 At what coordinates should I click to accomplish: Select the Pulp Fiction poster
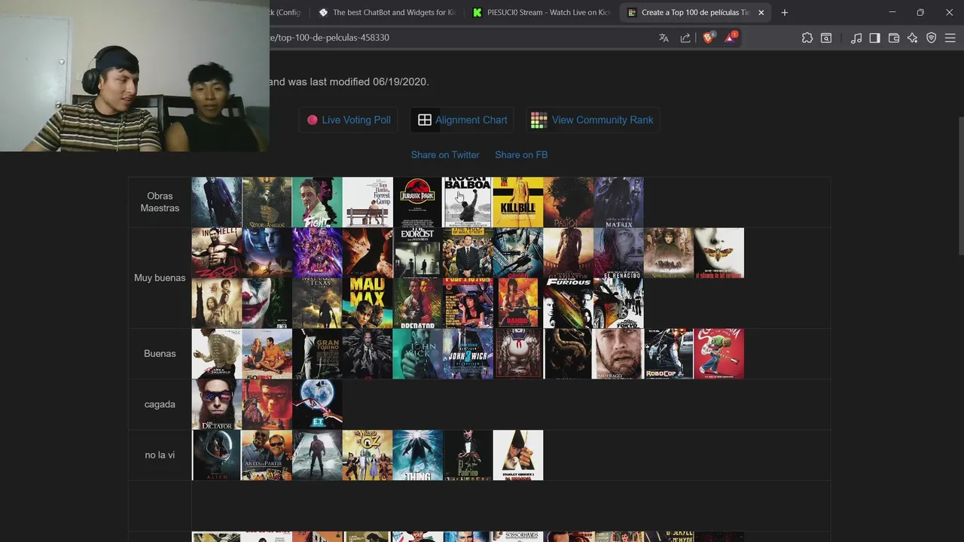pos(468,303)
